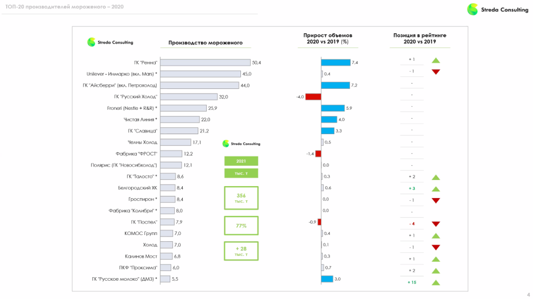The width and height of the screenshot is (533, 299).
Task: Click the label ГК "Русское молоко" (ДМЗ) *
Action: pyautogui.click(x=124, y=279)
